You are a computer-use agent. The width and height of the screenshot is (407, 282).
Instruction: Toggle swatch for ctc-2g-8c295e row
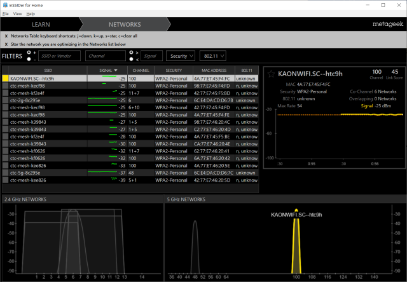coord(5,100)
